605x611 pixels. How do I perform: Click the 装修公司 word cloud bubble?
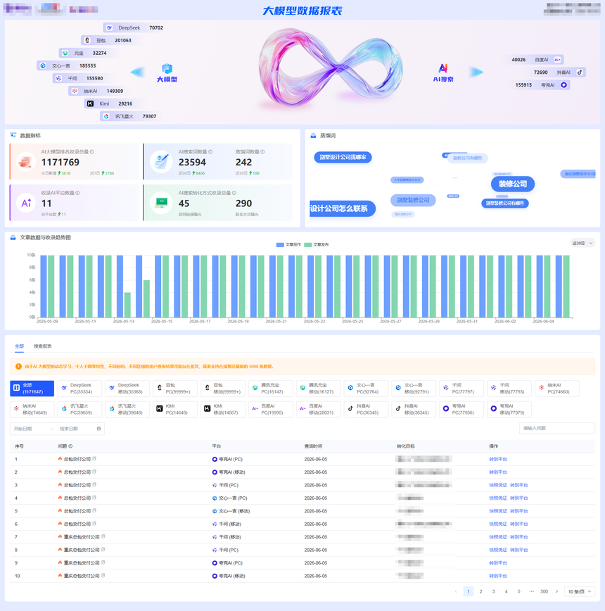pos(513,184)
